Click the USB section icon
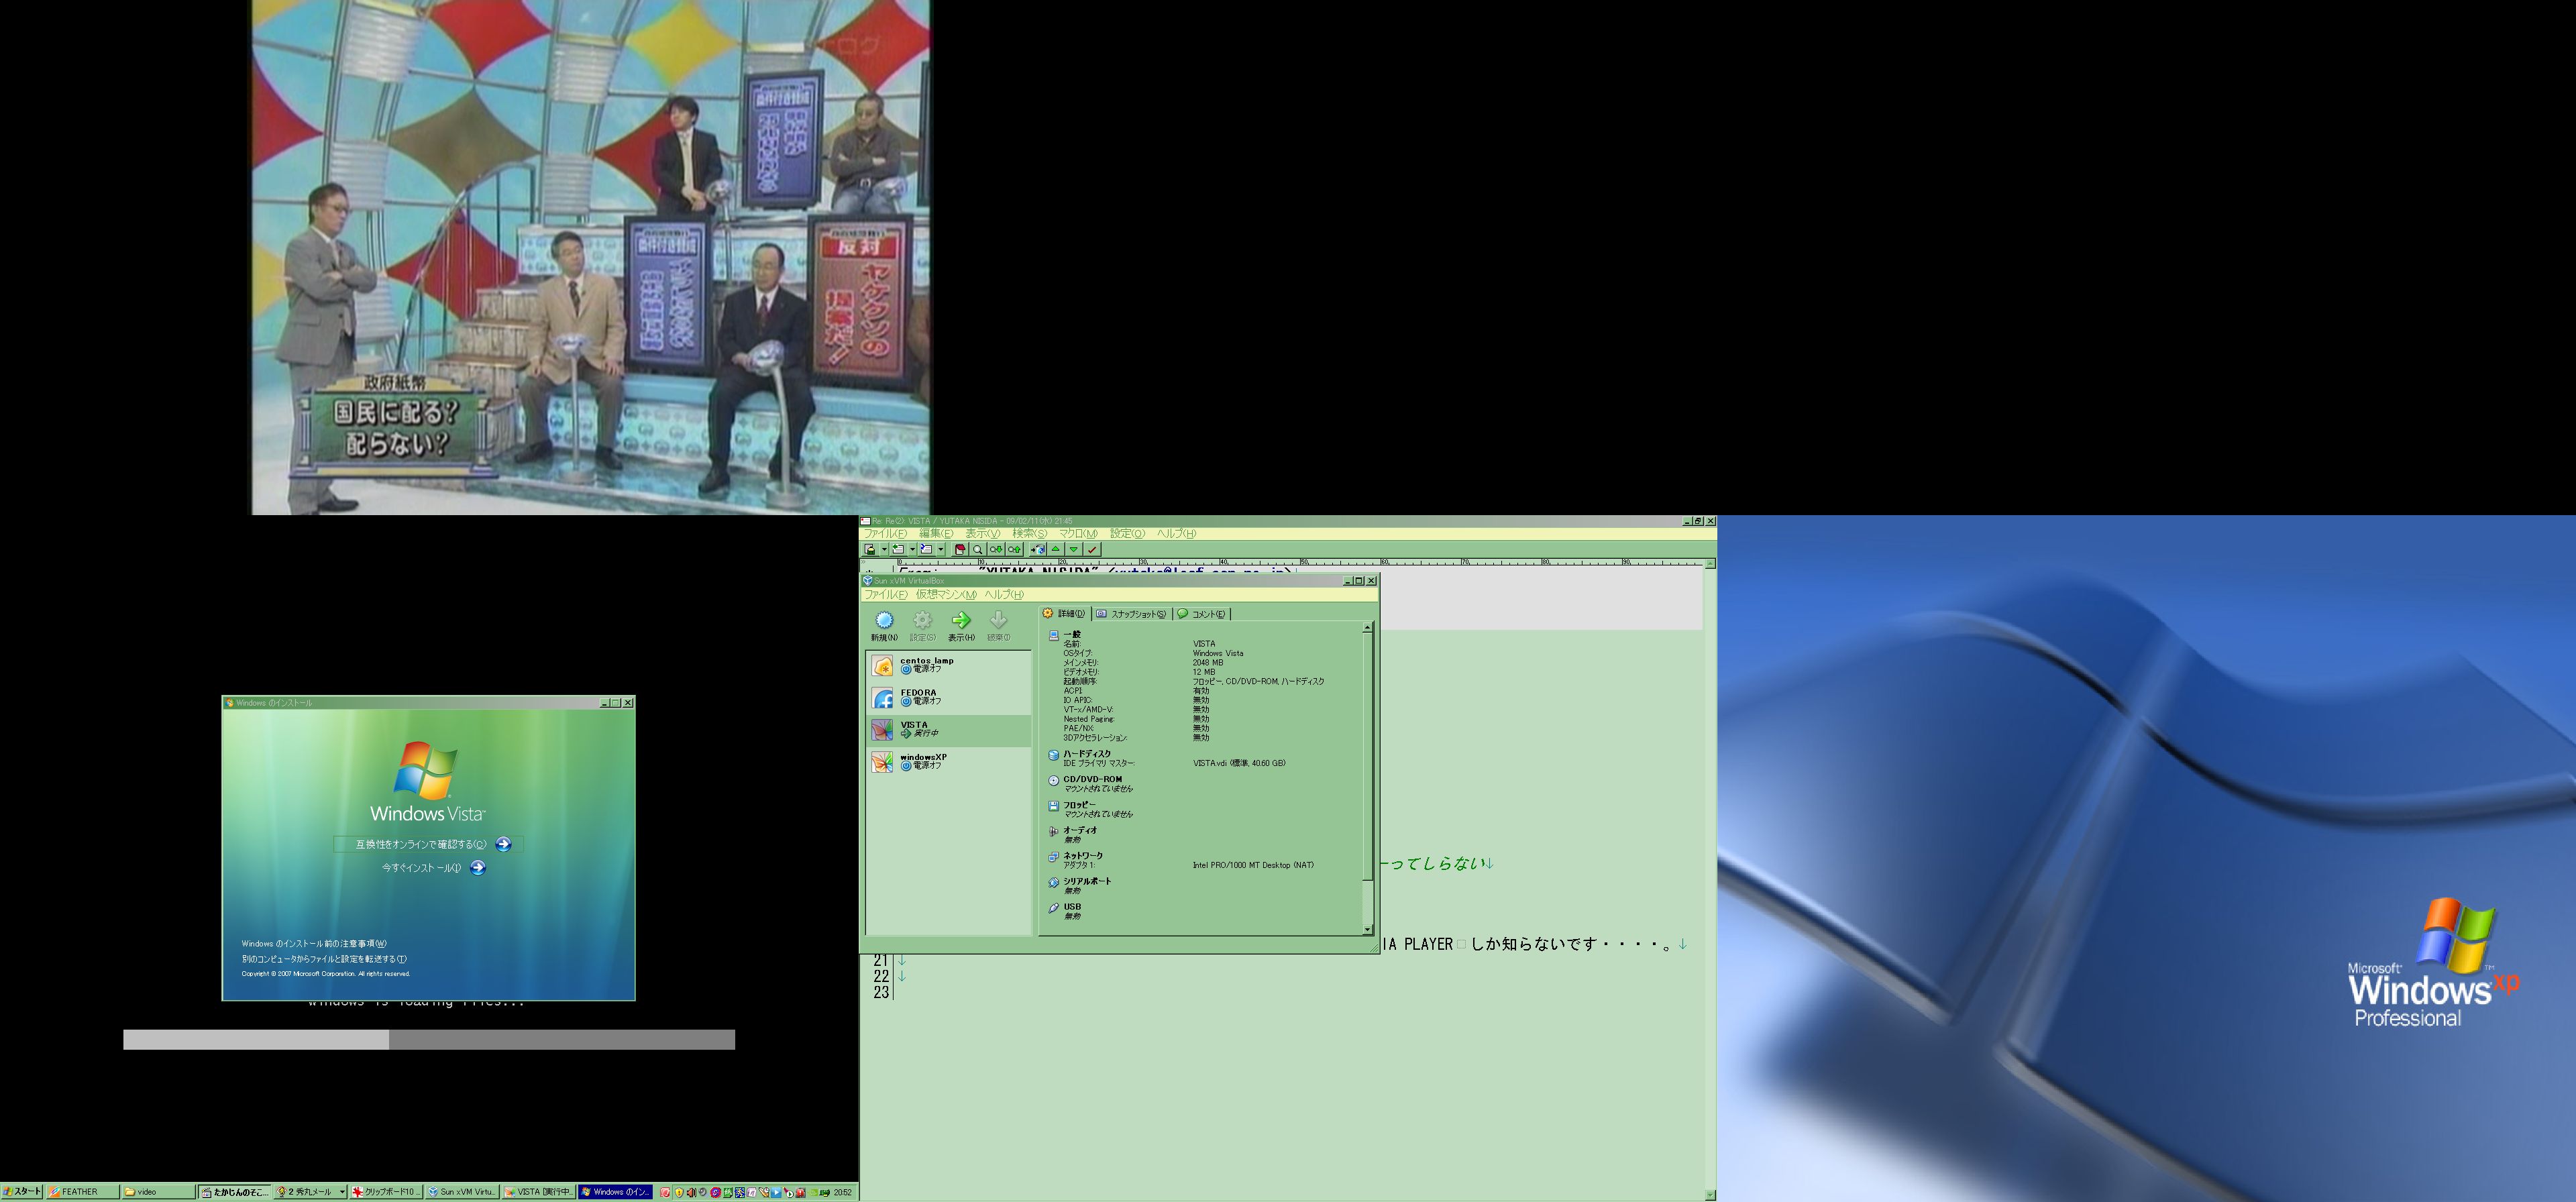Viewport: 2576px width, 1202px height. tap(1053, 908)
